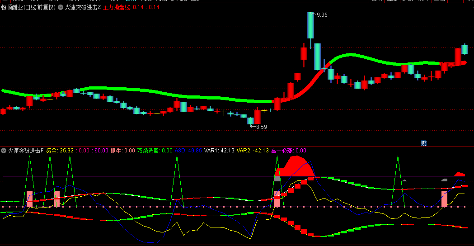
Task: Open the sub-chart indicator dropdown arrow beside 火速突破进击F
Action: (x=4, y=151)
